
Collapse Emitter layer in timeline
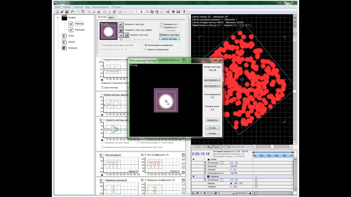click(194, 159)
